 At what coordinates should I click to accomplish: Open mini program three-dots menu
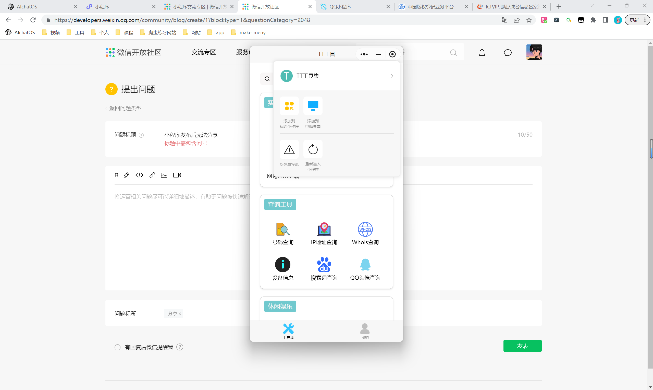pos(364,54)
